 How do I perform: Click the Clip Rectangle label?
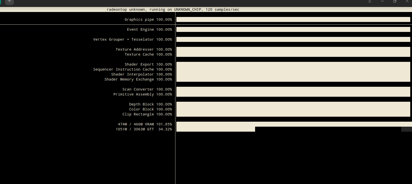pos(138,114)
